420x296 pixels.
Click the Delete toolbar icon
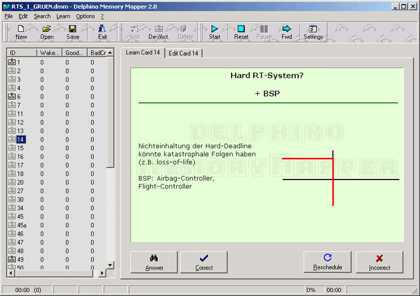pos(184,29)
